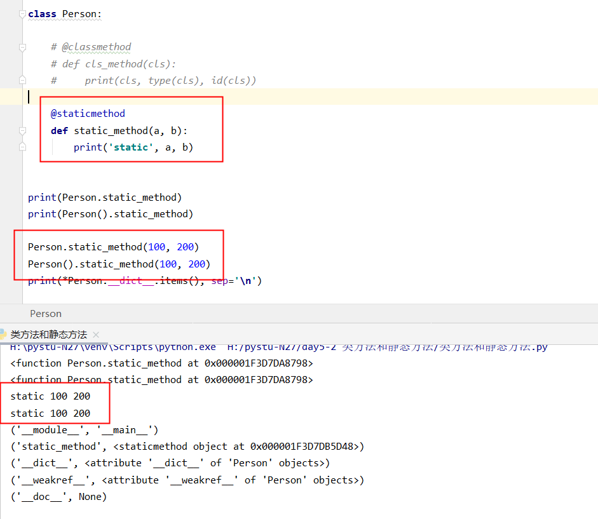Place cursor on the @staticmethod decorator

[x=88, y=114]
